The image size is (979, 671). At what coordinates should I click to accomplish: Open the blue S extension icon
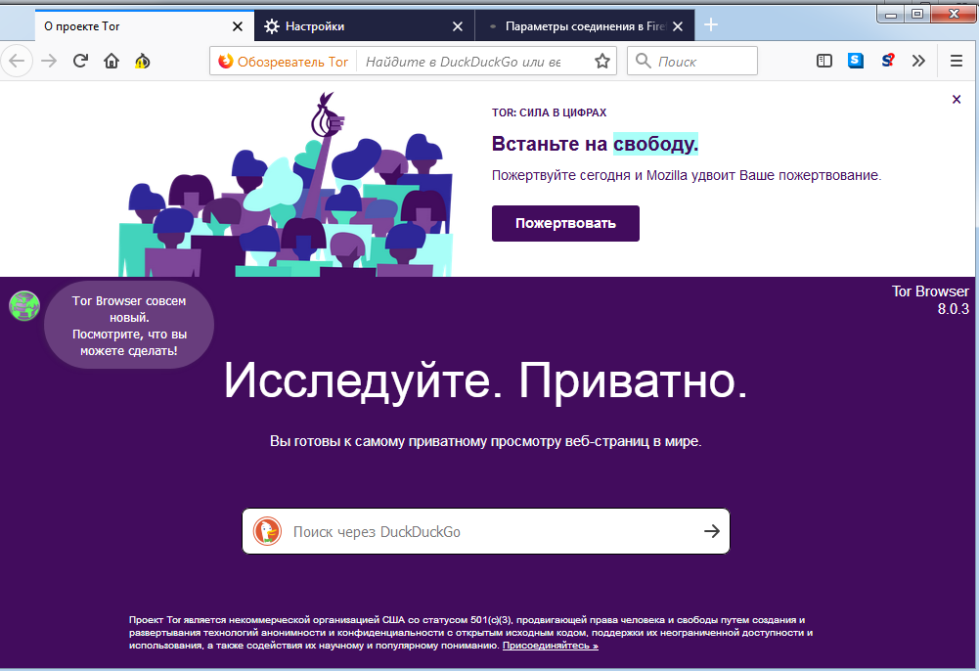[856, 61]
